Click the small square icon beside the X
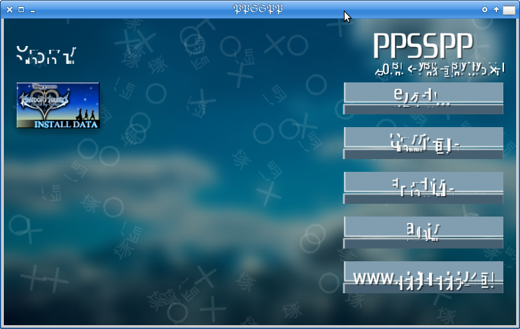 [x=20, y=10]
